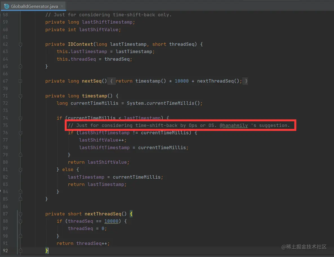Click the Java class icon on GlobalIdGenerator.java tab

(6, 6)
